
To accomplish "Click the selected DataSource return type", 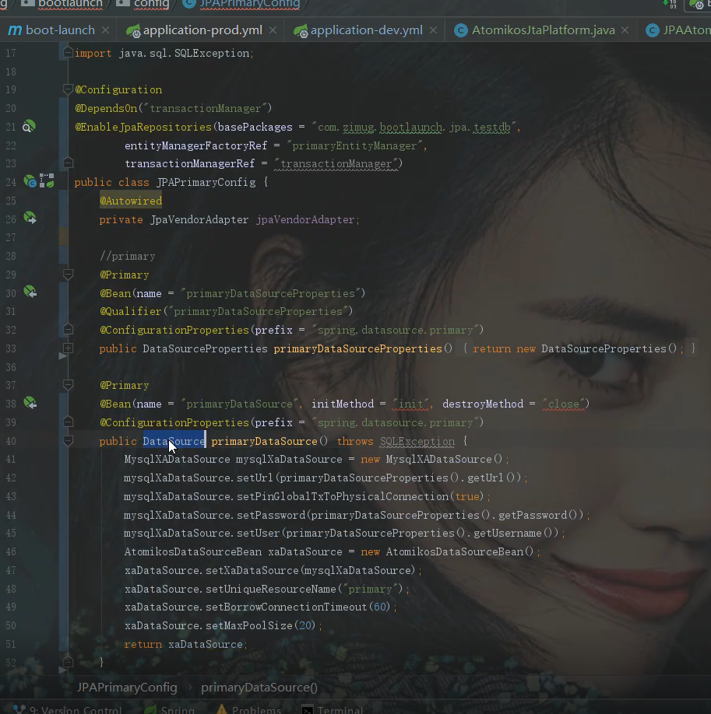I will (x=174, y=441).
